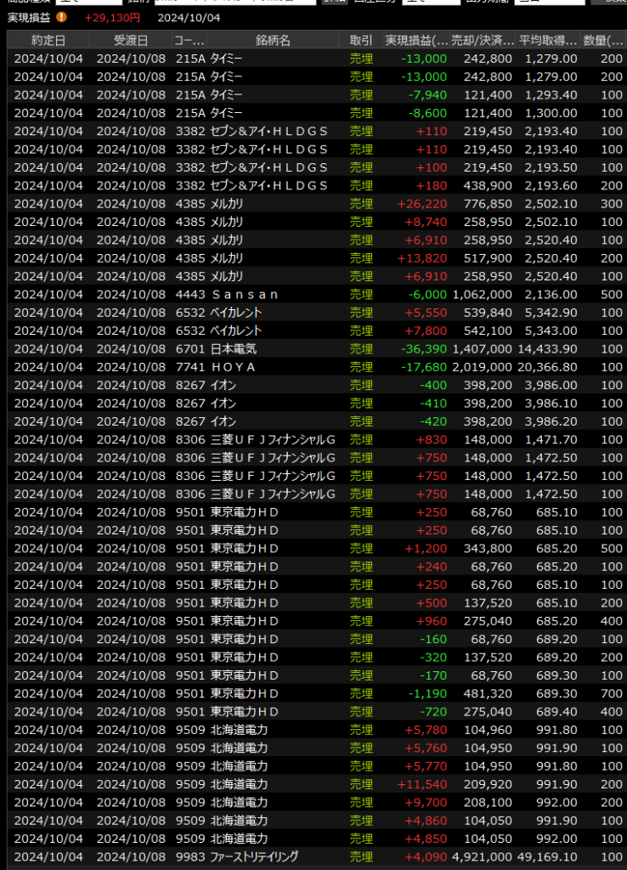
Task: Sort by the 売却/決済 column header
Action: coord(483,41)
